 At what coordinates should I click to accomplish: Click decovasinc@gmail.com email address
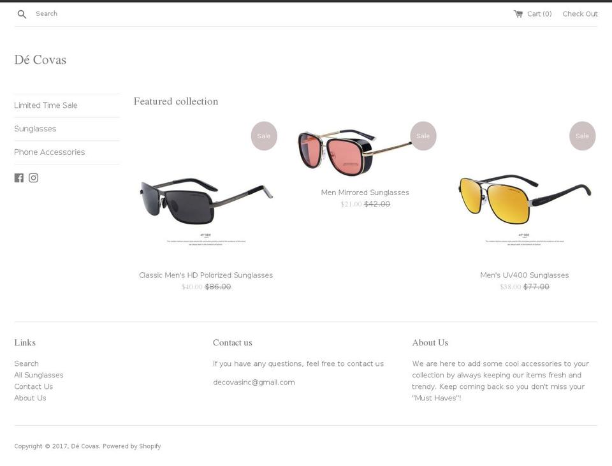tap(254, 382)
